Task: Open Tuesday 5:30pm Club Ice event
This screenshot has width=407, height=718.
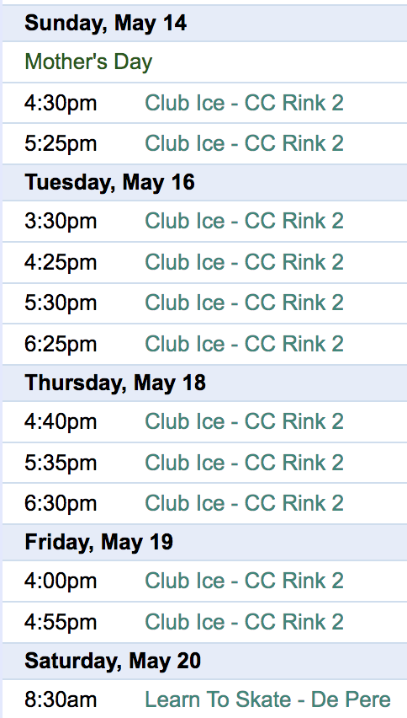Action: pyautogui.click(x=244, y=303)
